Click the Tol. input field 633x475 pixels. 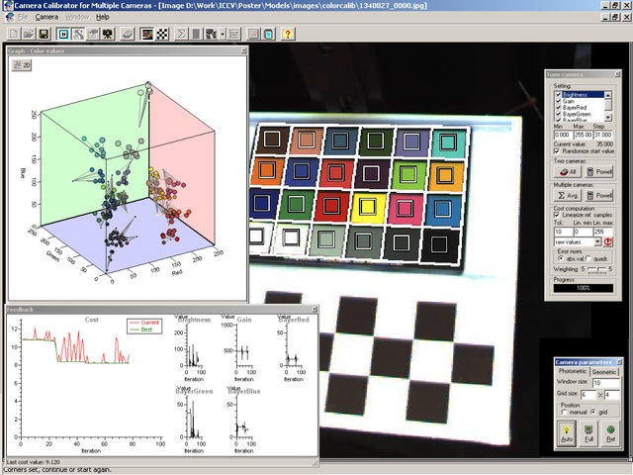563,232
